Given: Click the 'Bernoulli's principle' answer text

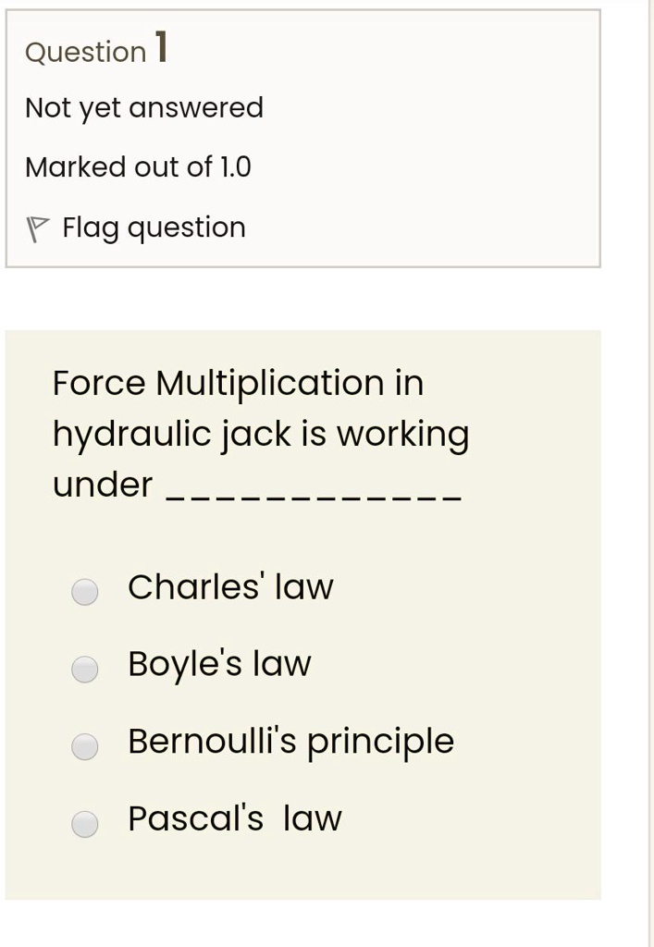Looking at the screenshot, I should coord(290,740).
